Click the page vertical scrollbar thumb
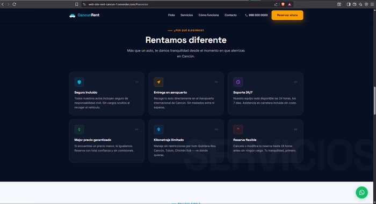Image resolution: width=376 pixels, height=204 pixels. 374,101
